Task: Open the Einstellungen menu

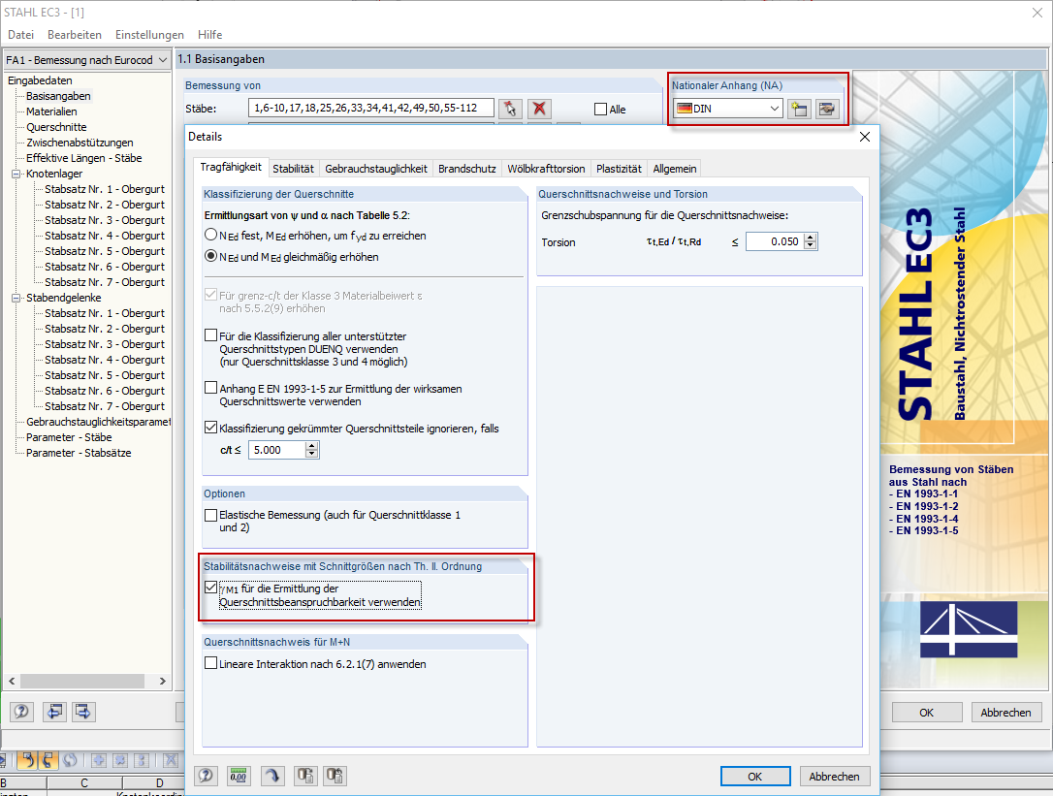Action: point(149,35)
